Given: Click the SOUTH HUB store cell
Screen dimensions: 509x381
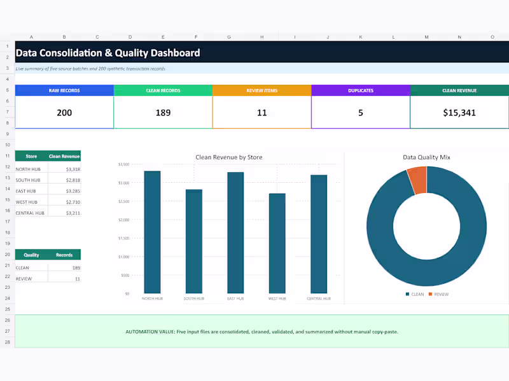Looking at the screenshot, I should 31,180.
